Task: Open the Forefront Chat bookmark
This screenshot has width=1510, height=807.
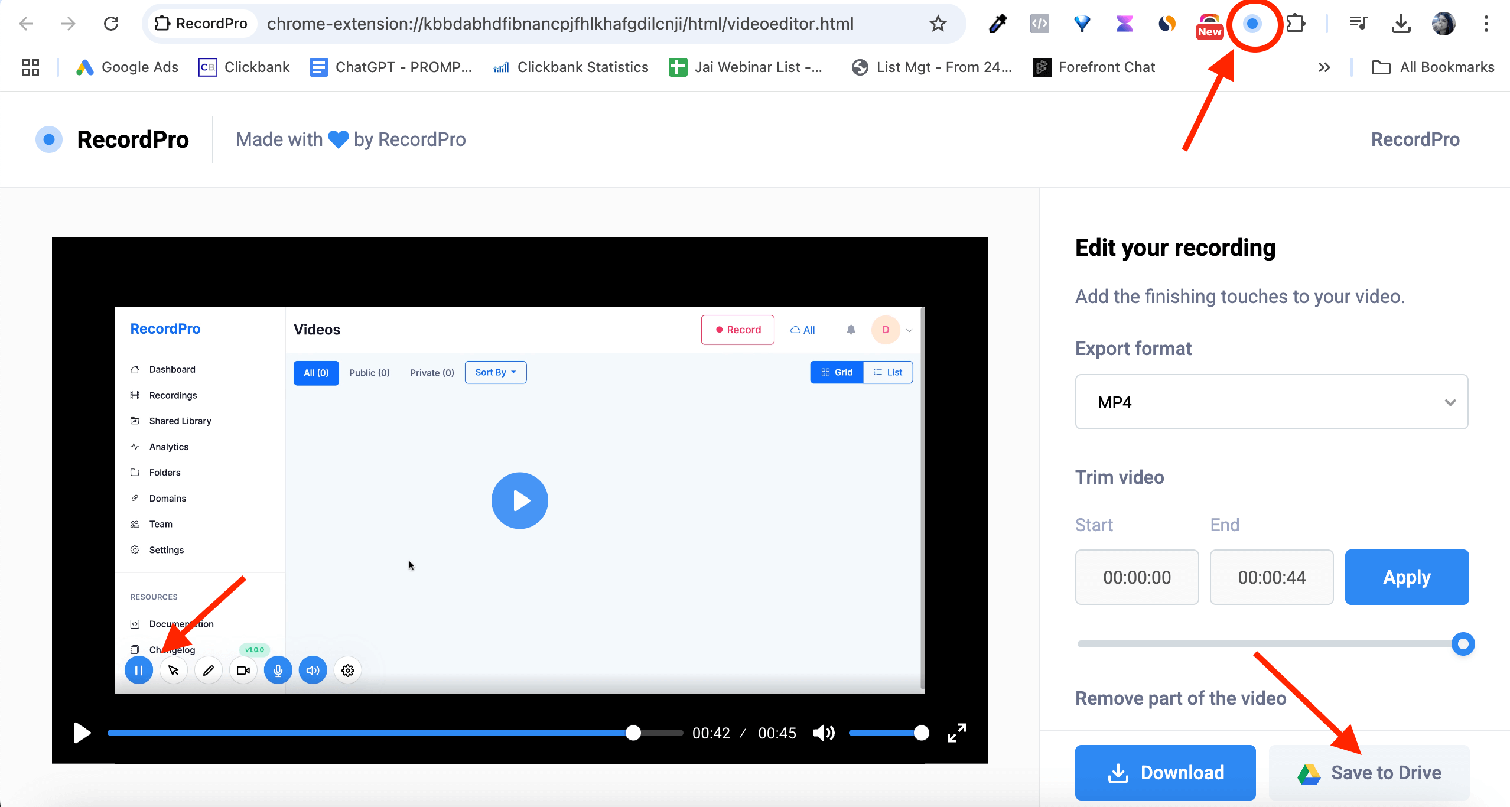Action: coord(1094,67)
